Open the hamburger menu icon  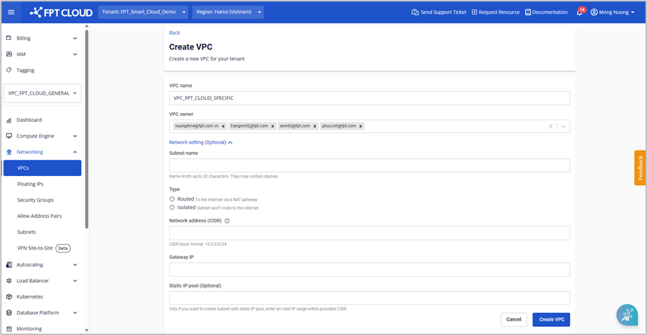(11, 12)
